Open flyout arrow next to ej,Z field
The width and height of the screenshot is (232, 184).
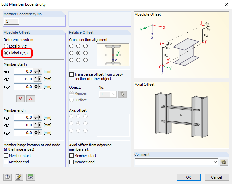pos(40,133)
